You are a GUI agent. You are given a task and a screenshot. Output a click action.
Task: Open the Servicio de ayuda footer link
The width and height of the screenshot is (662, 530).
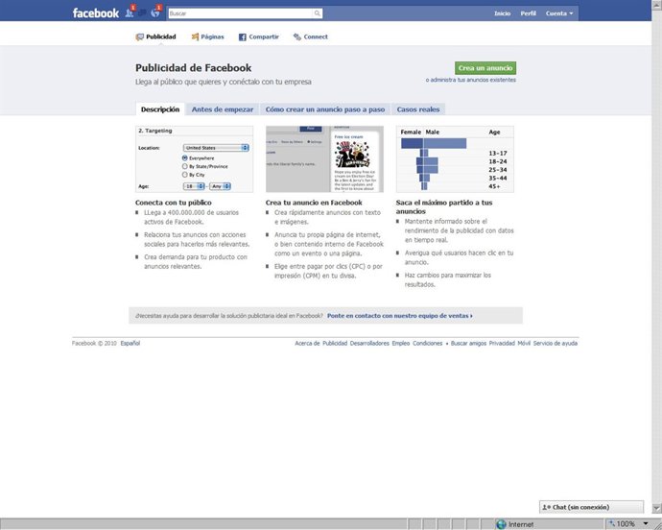(x=556, y=343)
